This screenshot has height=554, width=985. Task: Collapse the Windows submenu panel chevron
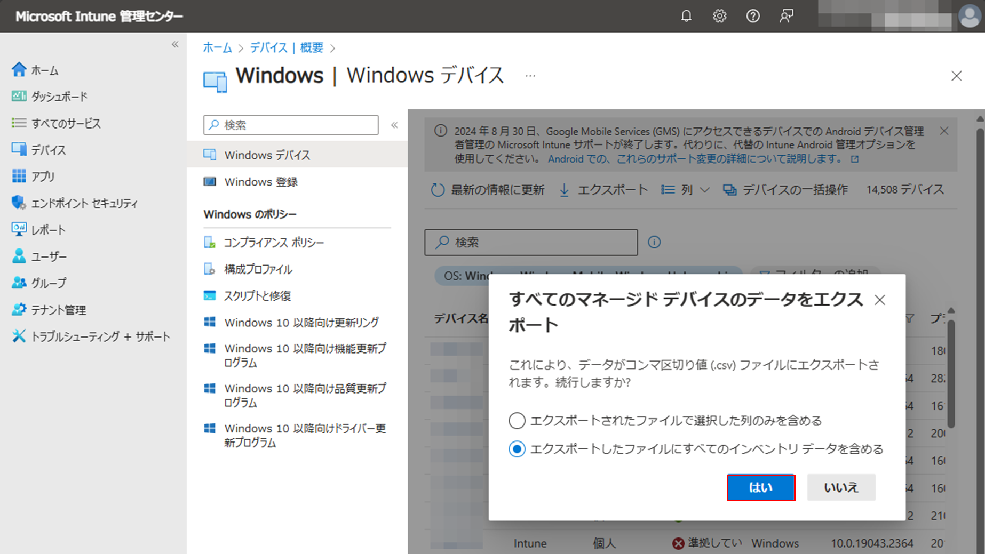(394, 125)
